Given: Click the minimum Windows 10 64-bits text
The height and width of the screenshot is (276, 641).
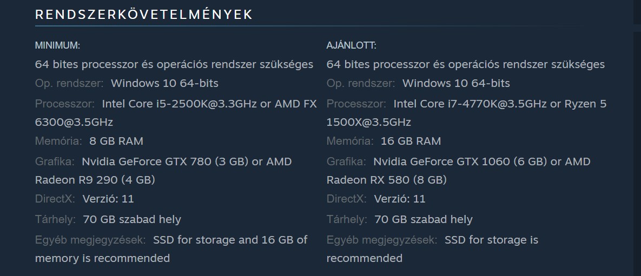Looking at the screenshot, I should pos(164,83).
